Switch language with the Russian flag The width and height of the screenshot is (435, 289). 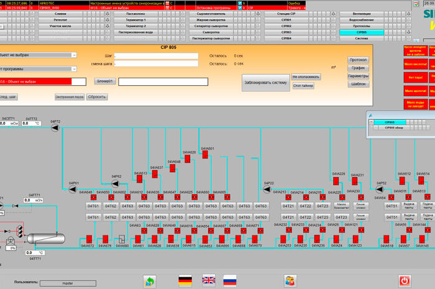point(230,281)
